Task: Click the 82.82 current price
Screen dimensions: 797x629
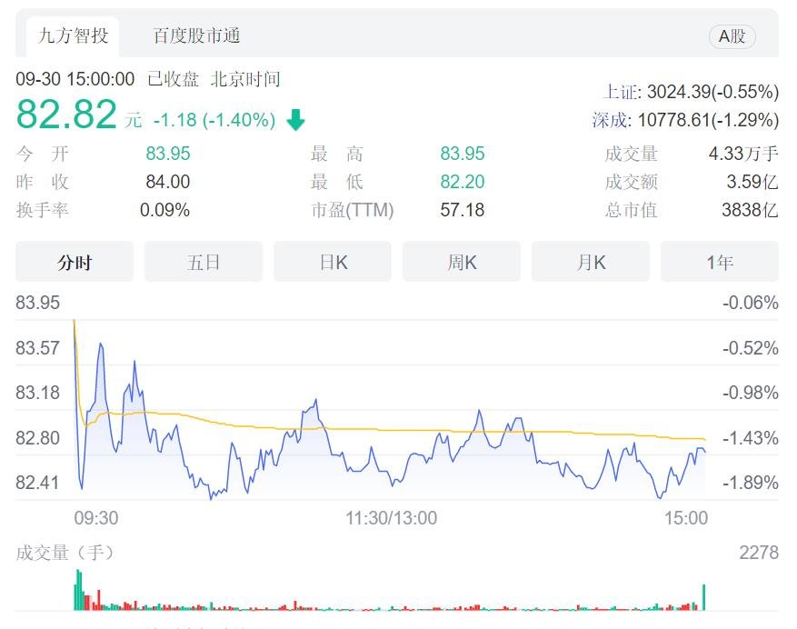Action: [x=66, y=115]
